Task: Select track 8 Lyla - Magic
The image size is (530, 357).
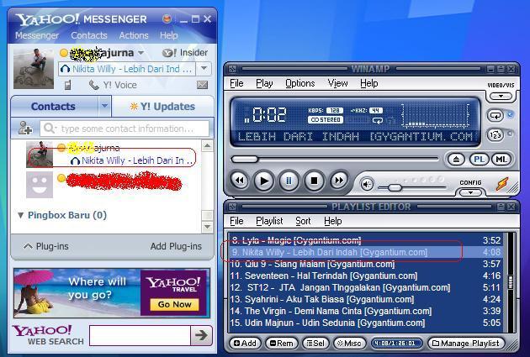Action: click(366, 240)
